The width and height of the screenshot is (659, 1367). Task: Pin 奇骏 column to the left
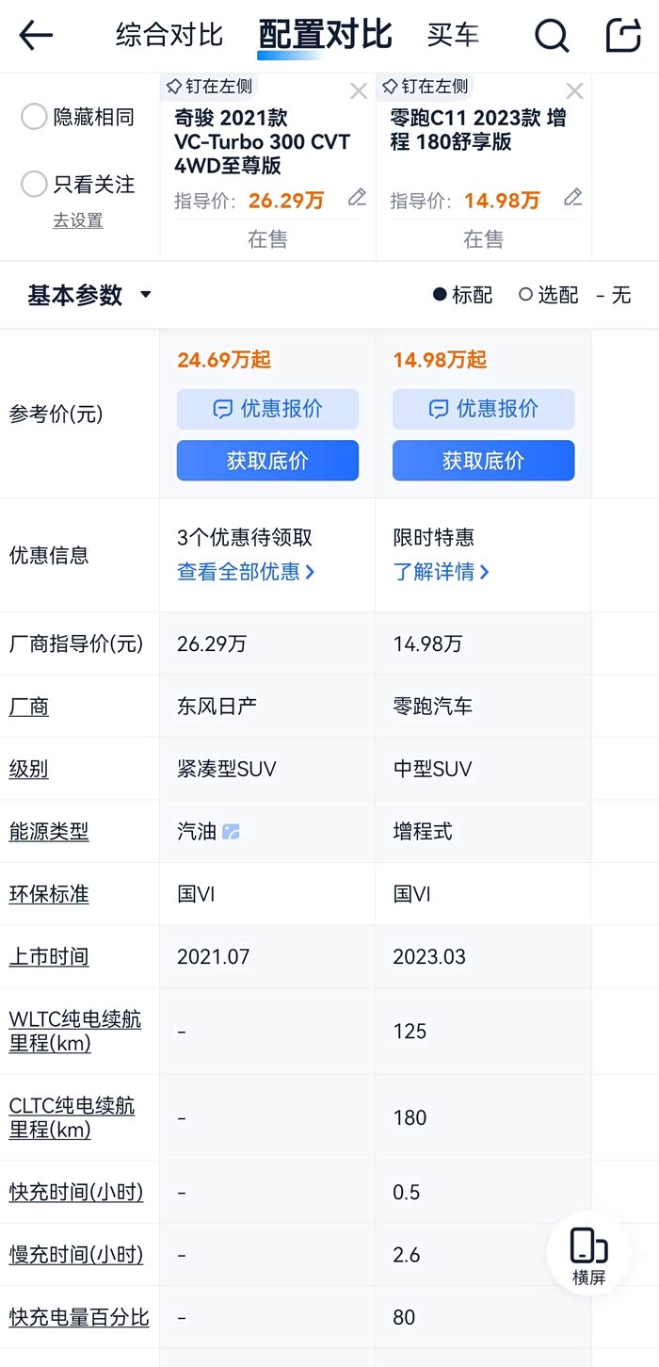(209, 87)
